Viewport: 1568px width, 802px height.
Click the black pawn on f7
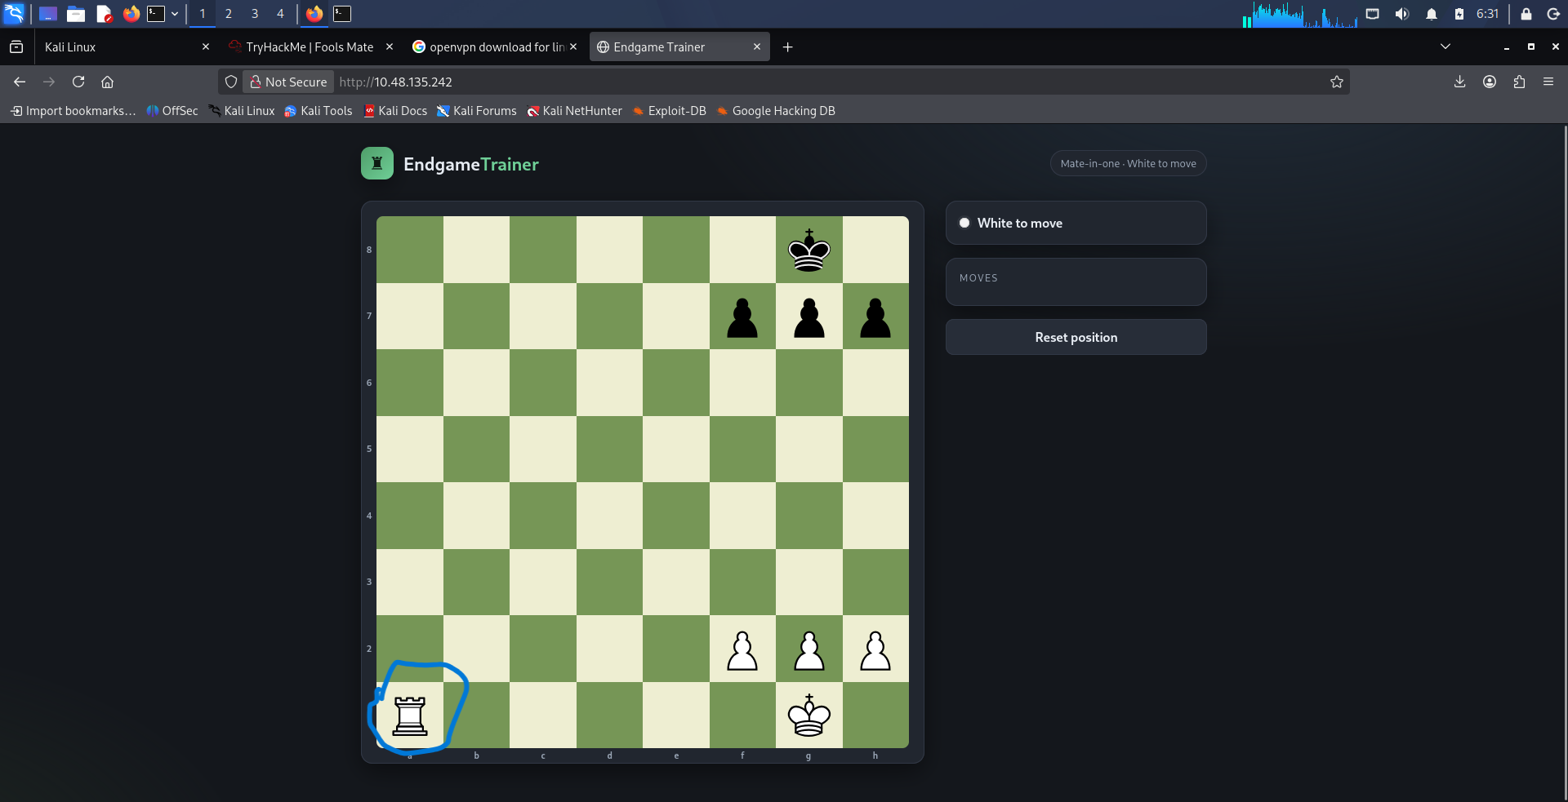[742, 317]
